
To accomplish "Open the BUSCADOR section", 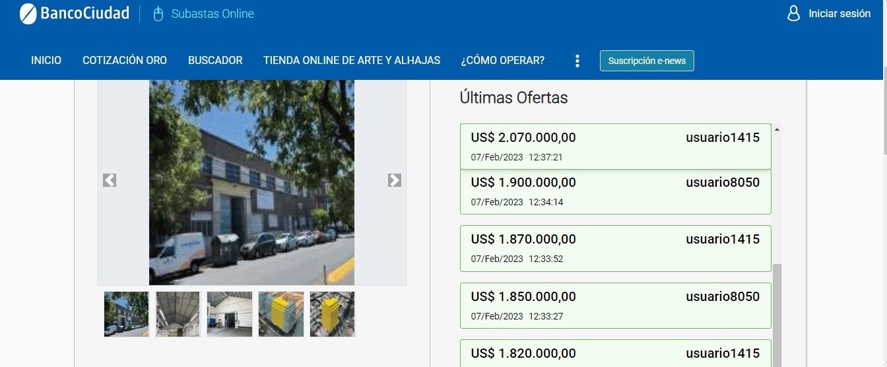I will pyautogui.click(x=215, y=60).
